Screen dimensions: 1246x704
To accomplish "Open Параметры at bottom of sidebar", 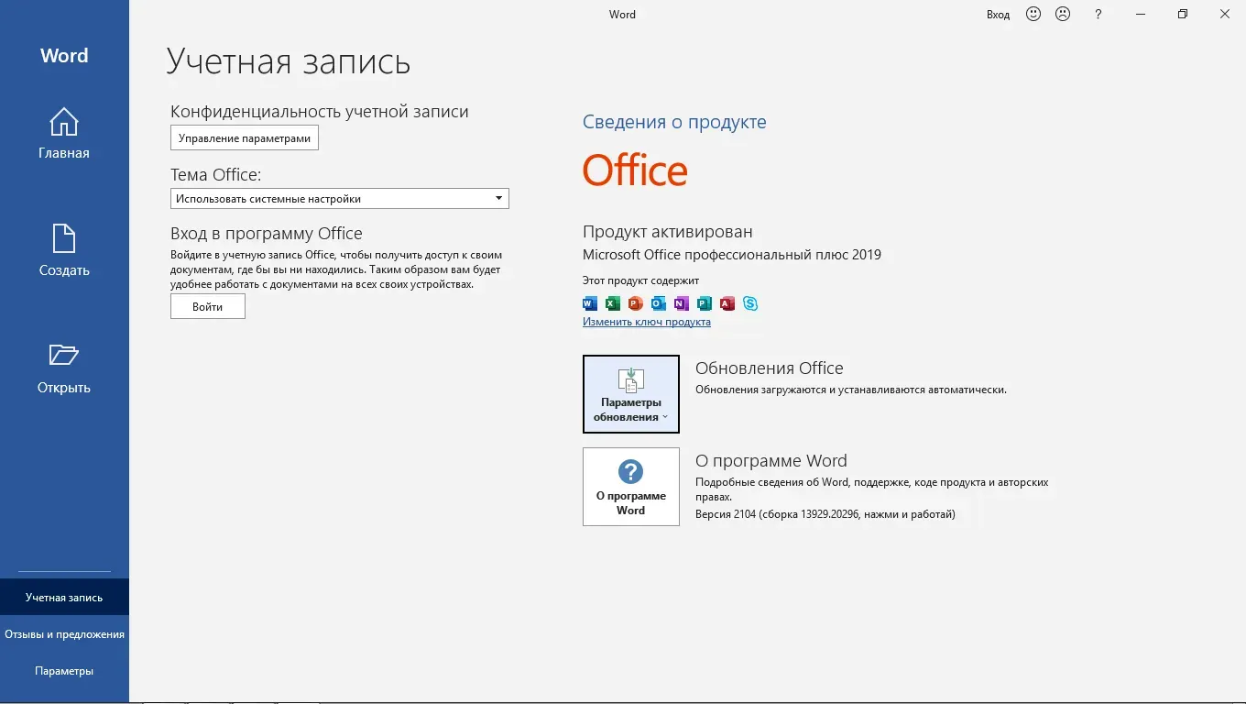I will click(x=64, y=671).
